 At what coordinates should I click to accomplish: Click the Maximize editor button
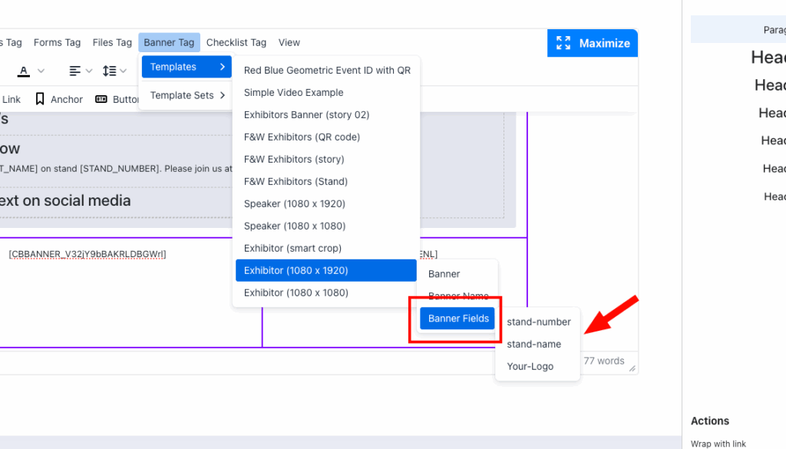pos(593,43)
